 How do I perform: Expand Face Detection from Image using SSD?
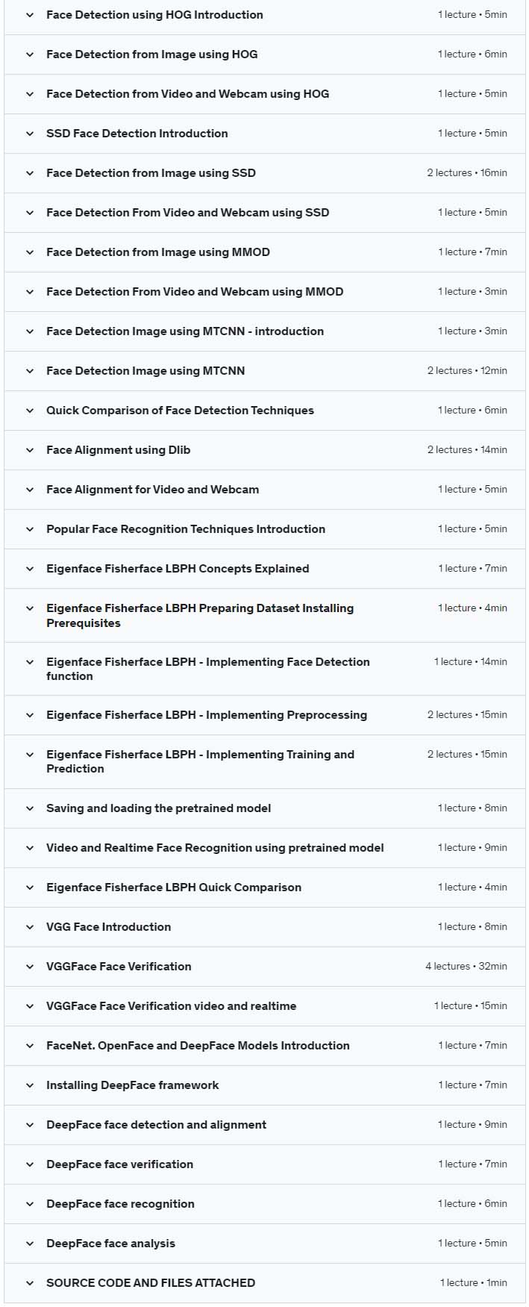265,173
